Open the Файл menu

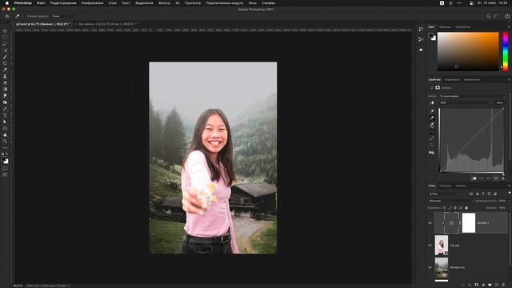(x=41, y=3)
